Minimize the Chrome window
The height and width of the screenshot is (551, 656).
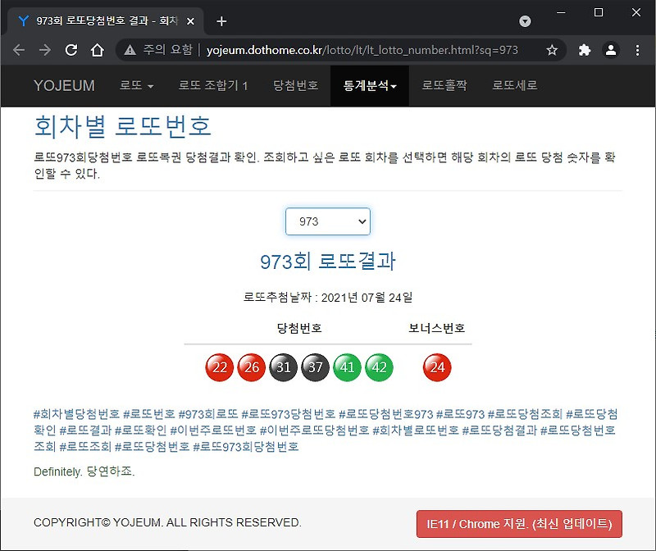tap(561, 12)
